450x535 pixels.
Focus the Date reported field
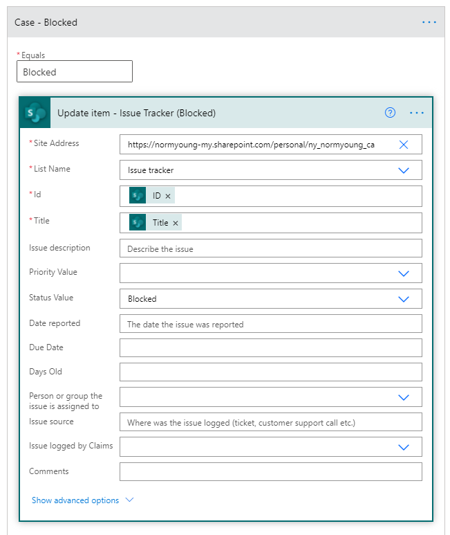(x=270, y=324)
